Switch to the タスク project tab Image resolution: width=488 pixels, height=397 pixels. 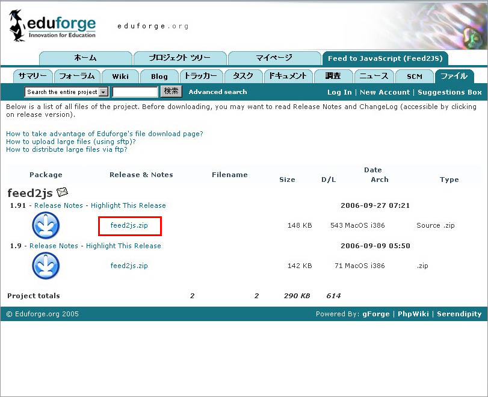tap(243, 76)
